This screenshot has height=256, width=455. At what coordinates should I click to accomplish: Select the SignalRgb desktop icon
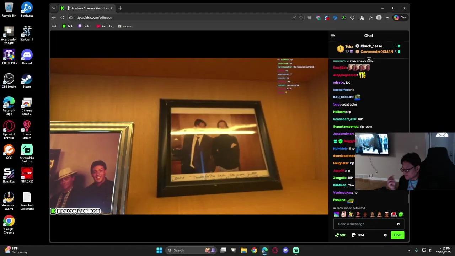(x=9, y=175)
